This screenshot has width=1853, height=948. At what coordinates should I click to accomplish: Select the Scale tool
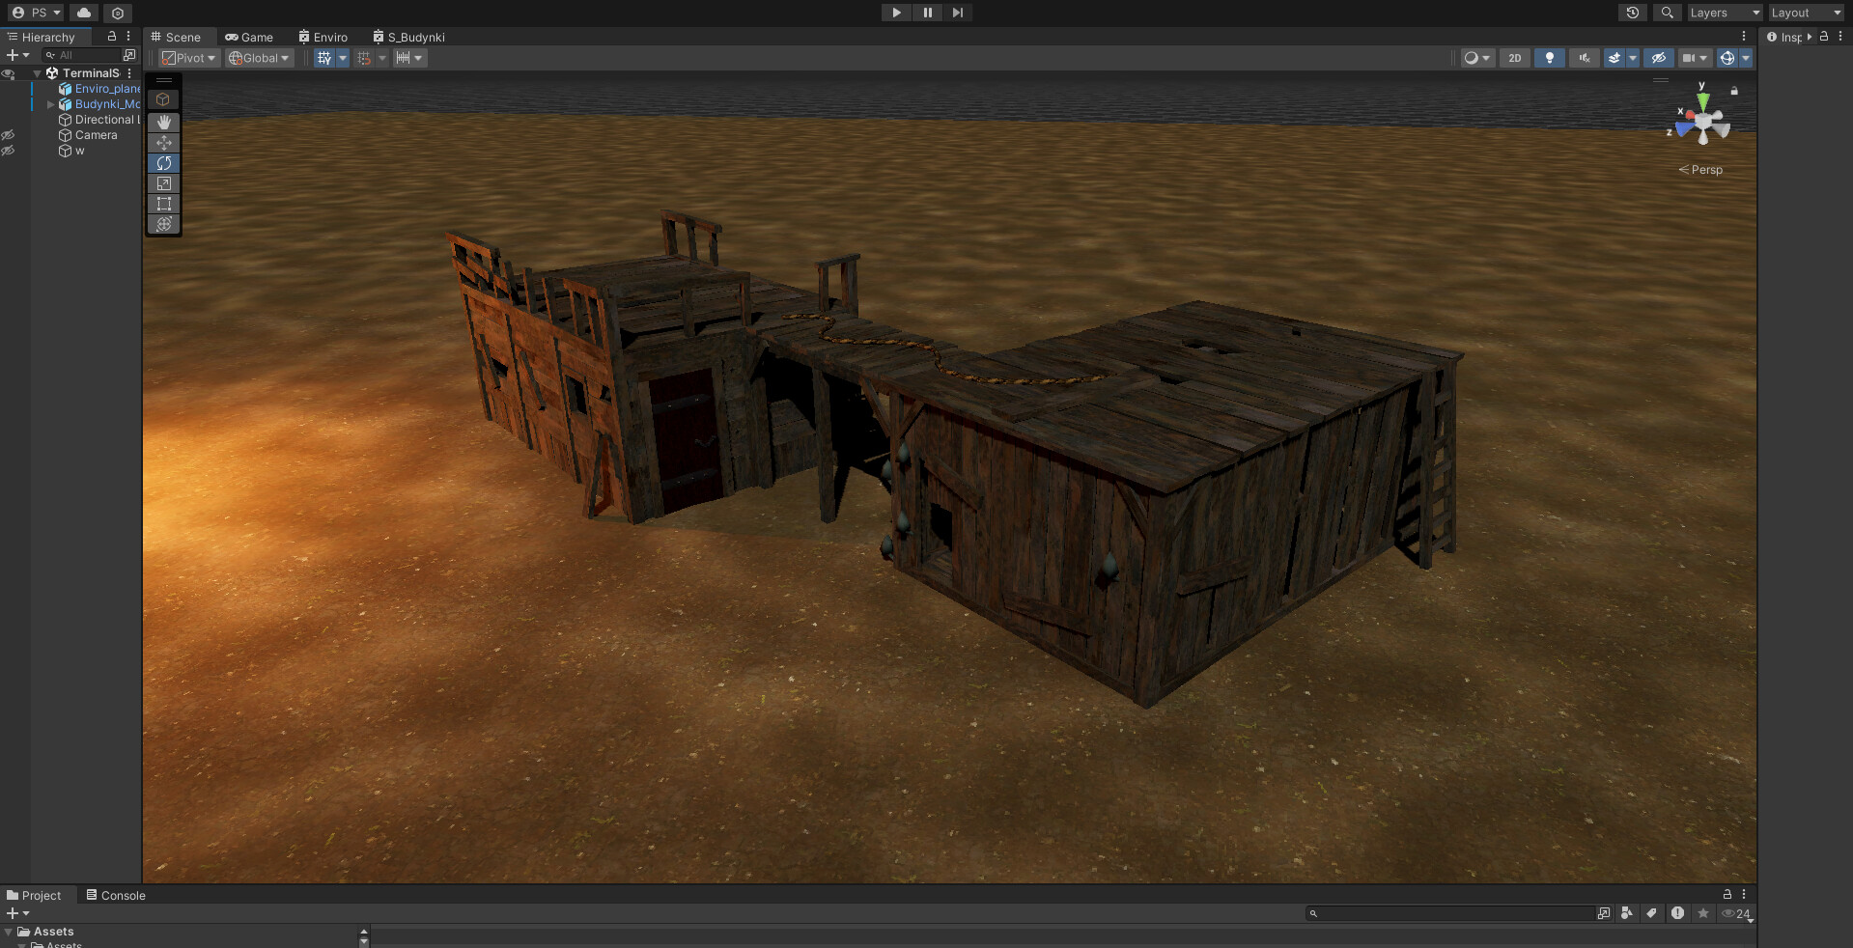click(x=163, y=183)
